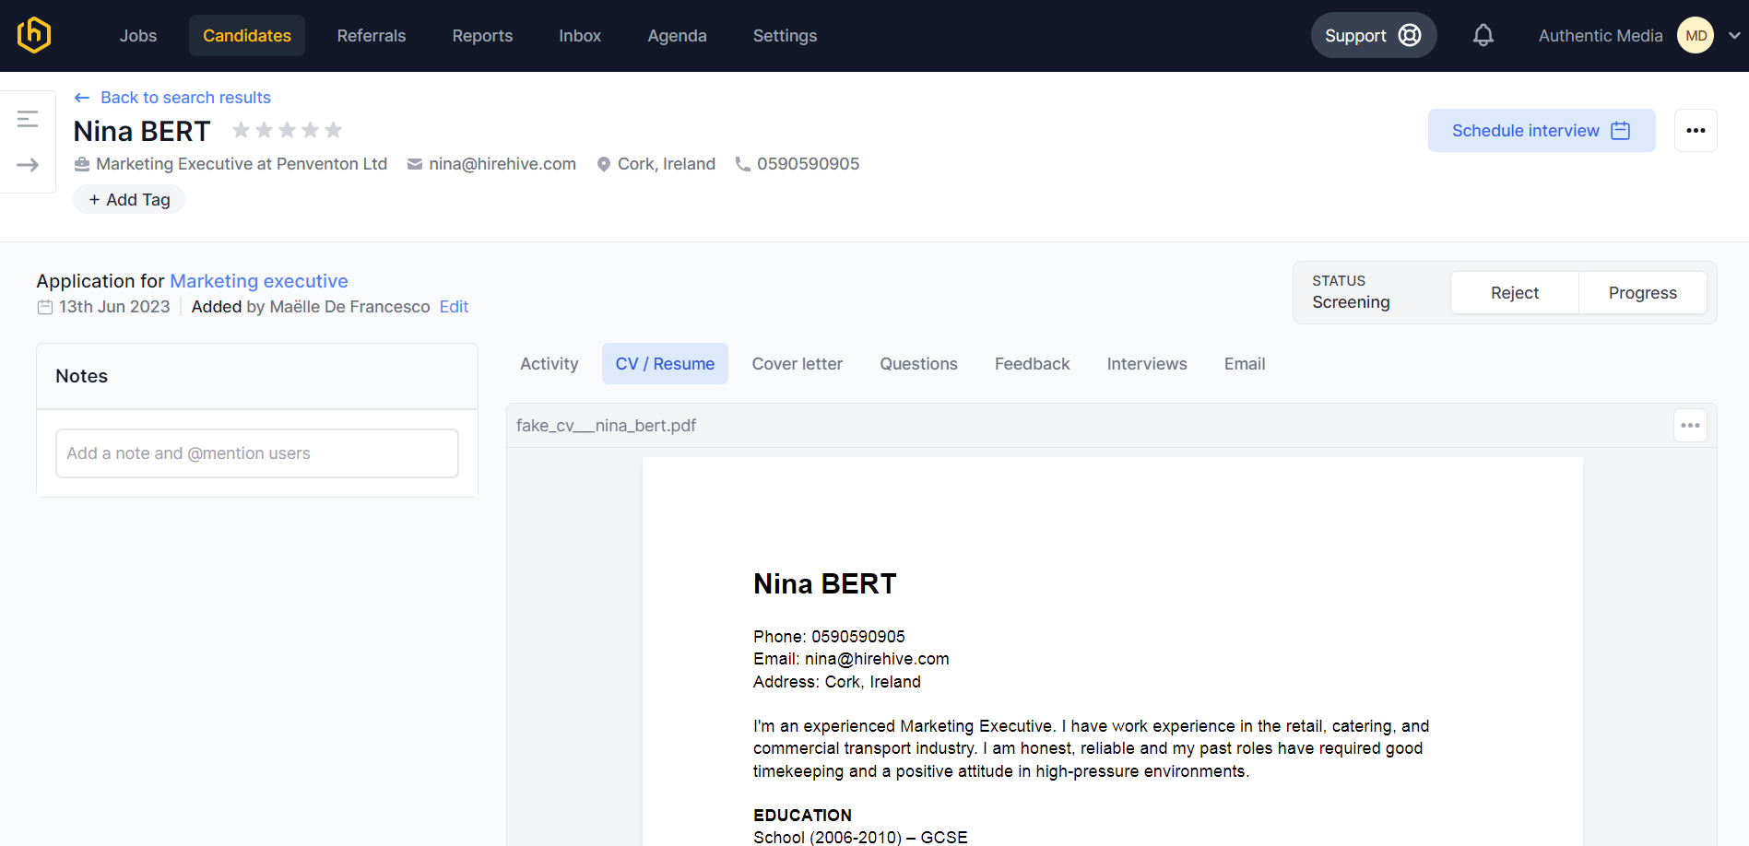Open Marketing executive job link
This screenshot has height=846, width=1749.
[259, 281]
